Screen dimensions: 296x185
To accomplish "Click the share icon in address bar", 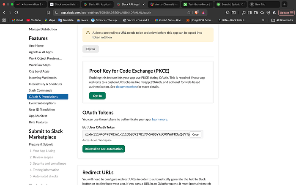I will point(189,13).
